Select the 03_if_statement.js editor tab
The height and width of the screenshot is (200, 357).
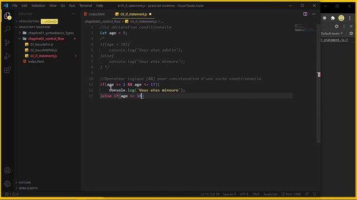[134, 14]
